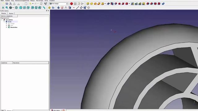The image size is (198, 111).
Task: Switch to the Model (Модель) tab
Action: [x=4, y=13]
